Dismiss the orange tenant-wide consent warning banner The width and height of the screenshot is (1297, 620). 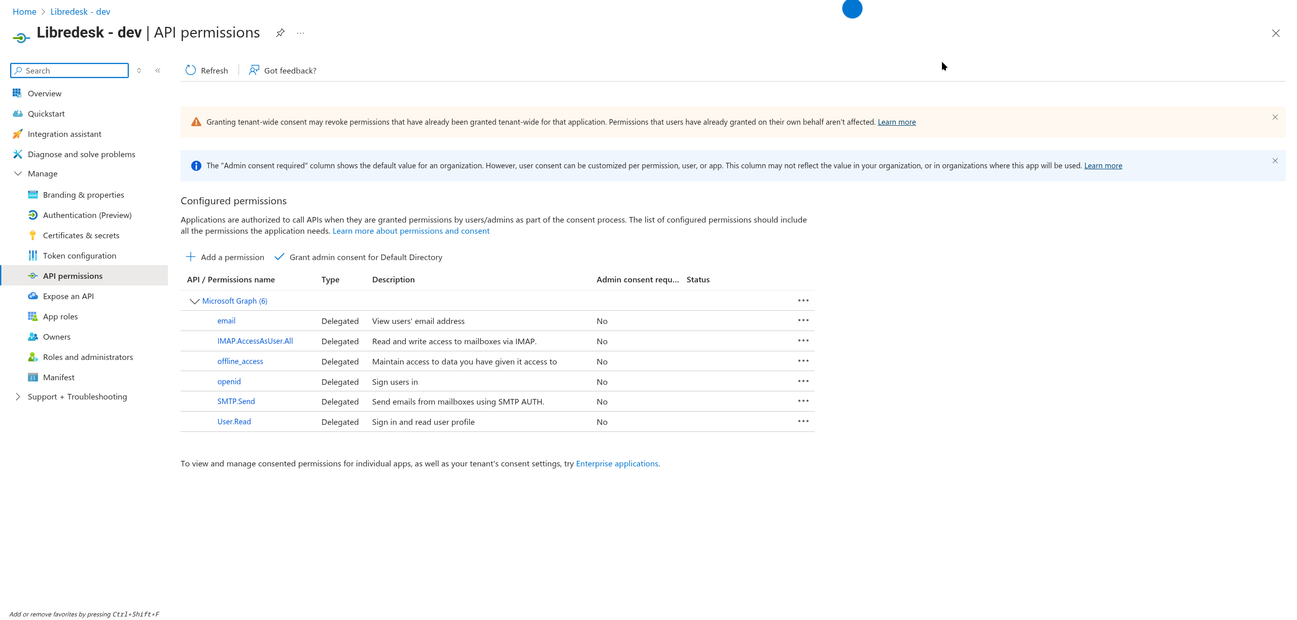click(x=1275, y=117)
